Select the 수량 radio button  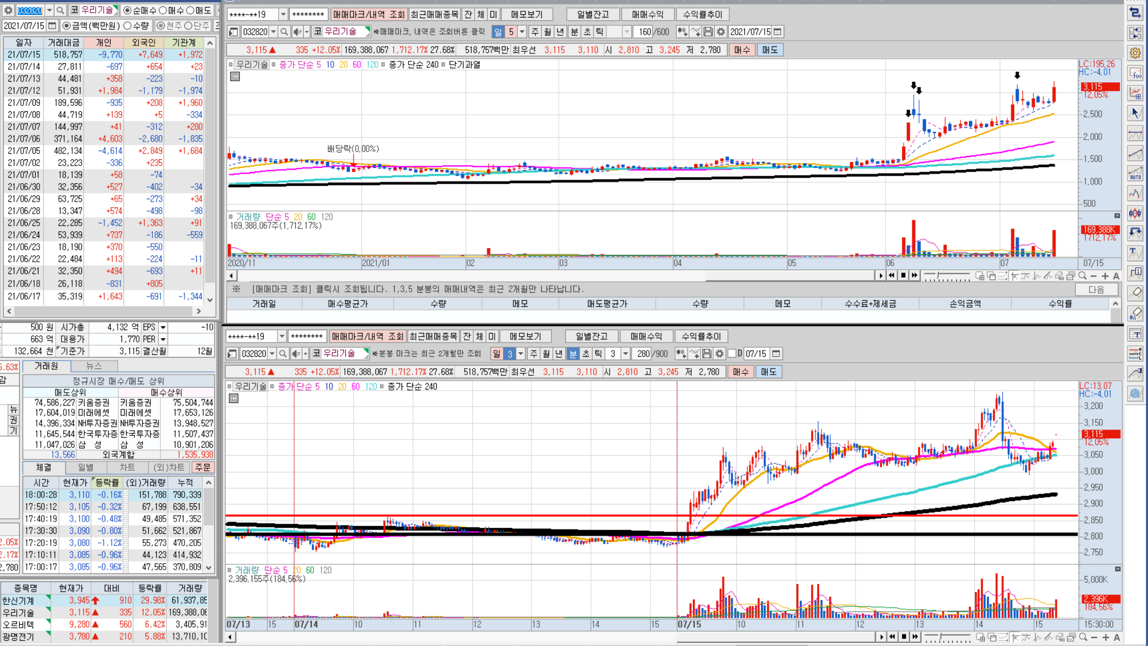128,26
